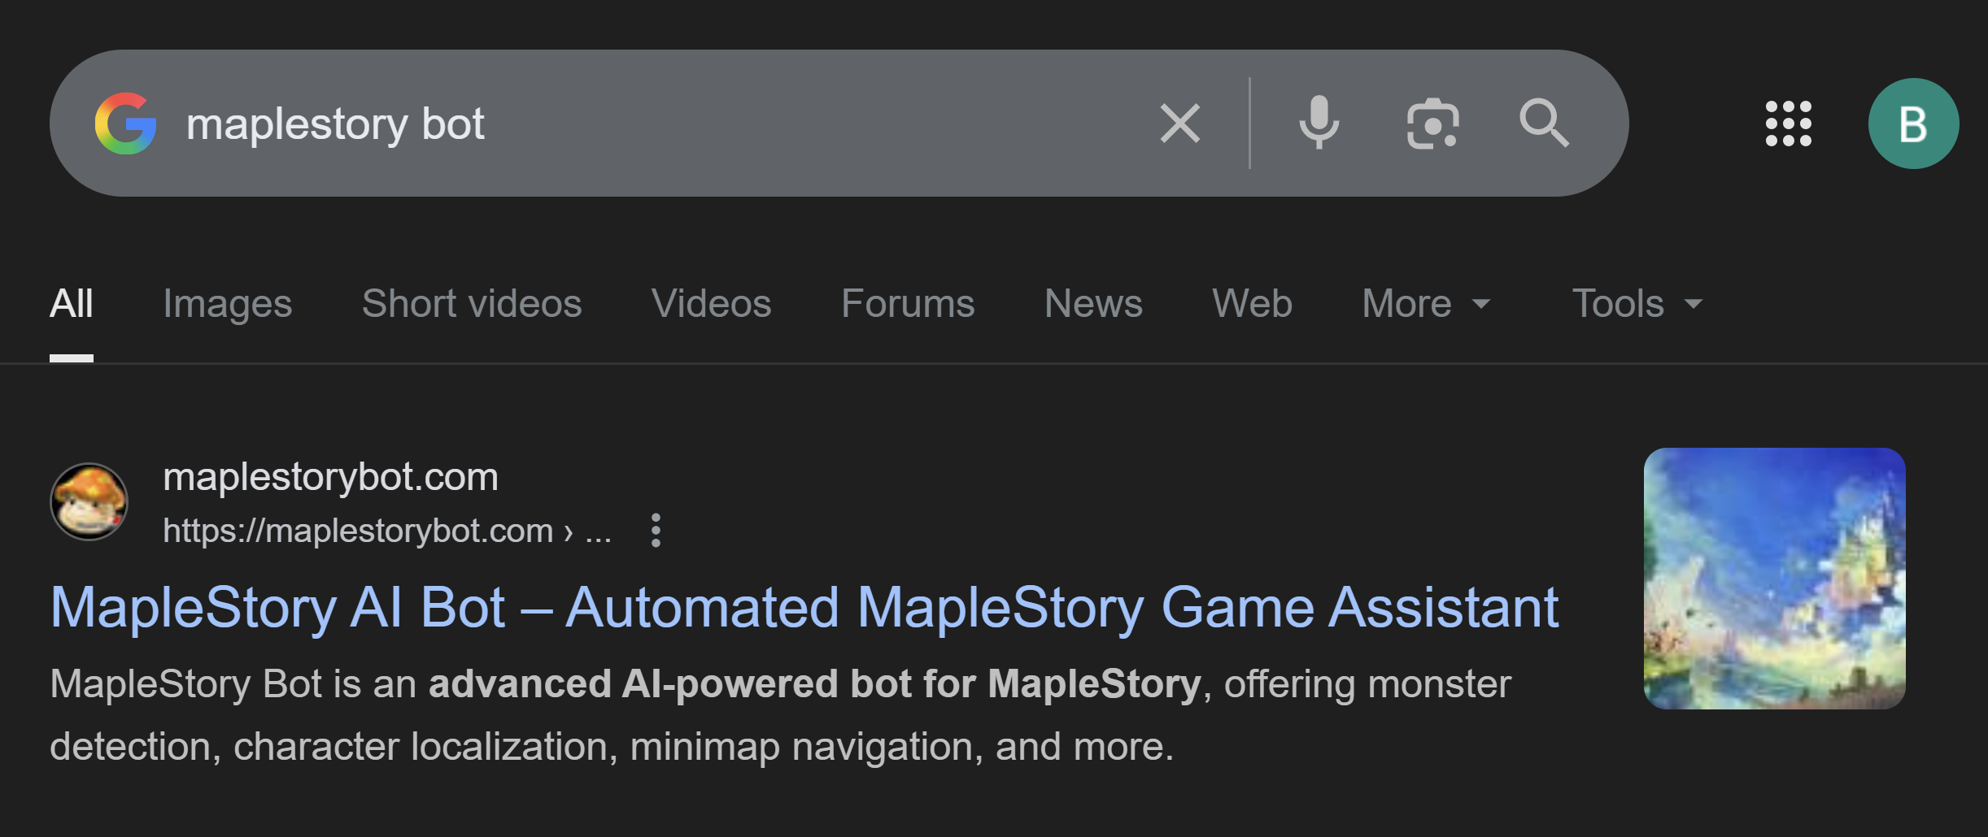The height and width of the screenshot is (837, 1988).
Task: Clear the search query with X
Action: click(1179, 124)
